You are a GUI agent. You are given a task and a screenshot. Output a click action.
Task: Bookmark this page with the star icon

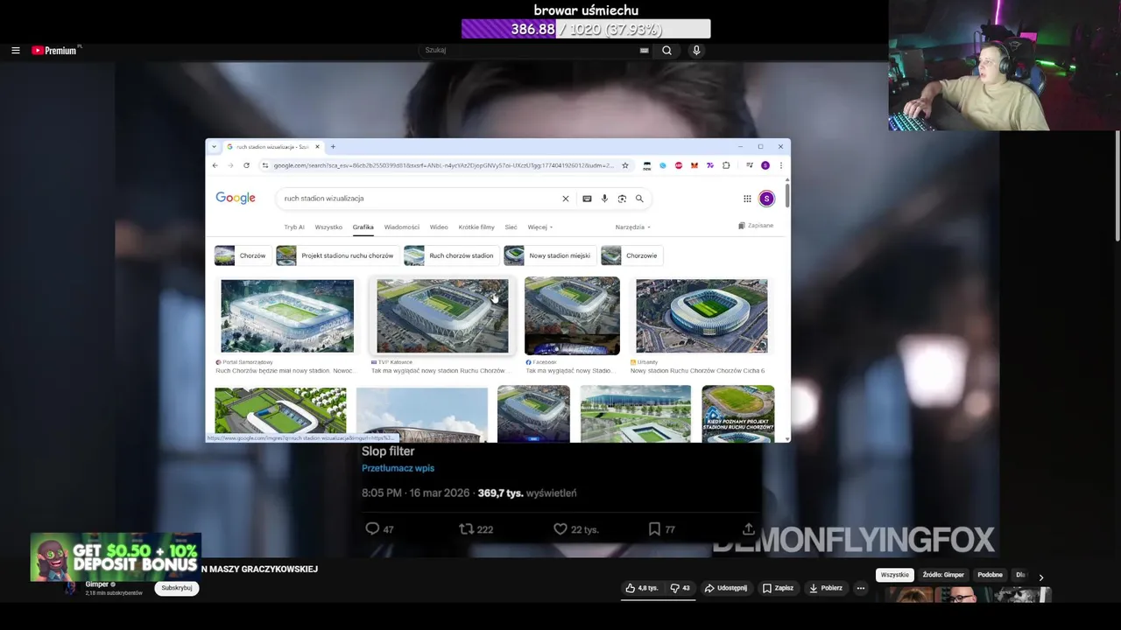tap(624, 165)
